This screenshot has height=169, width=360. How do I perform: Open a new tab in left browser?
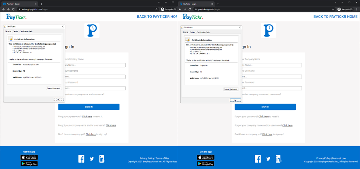coord(41,4)
